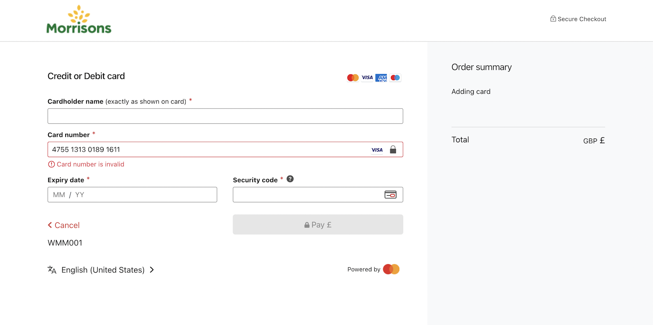Click the translate icon by language selector
The image size is (653, 325).
point(52,270)
